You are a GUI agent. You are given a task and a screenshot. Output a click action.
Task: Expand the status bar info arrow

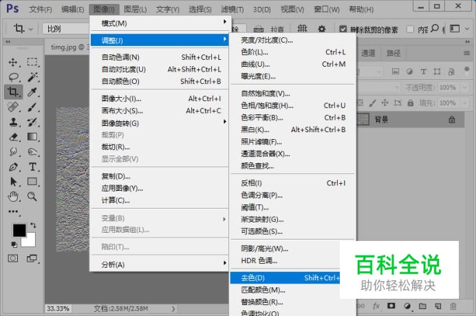tap(173, 308)
